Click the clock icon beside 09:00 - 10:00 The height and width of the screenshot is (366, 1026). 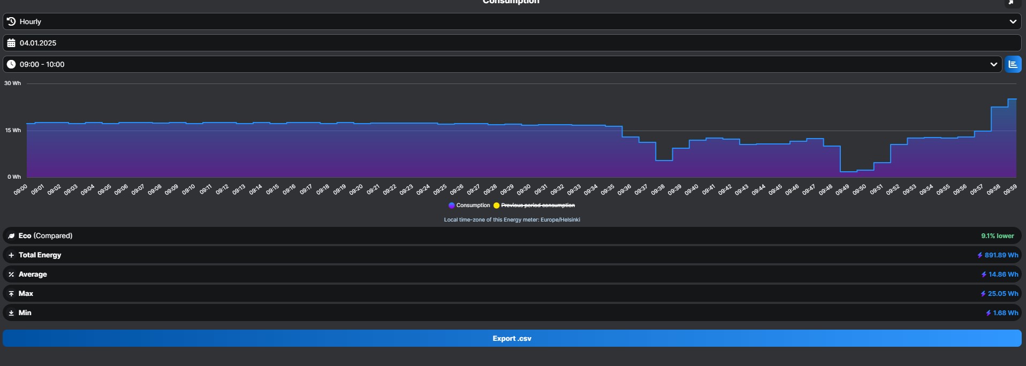[x=11, y=64]
